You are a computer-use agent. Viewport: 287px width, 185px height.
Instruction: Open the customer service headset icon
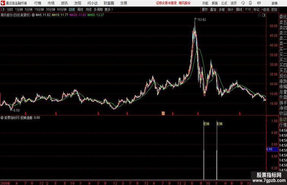point(243,3)
